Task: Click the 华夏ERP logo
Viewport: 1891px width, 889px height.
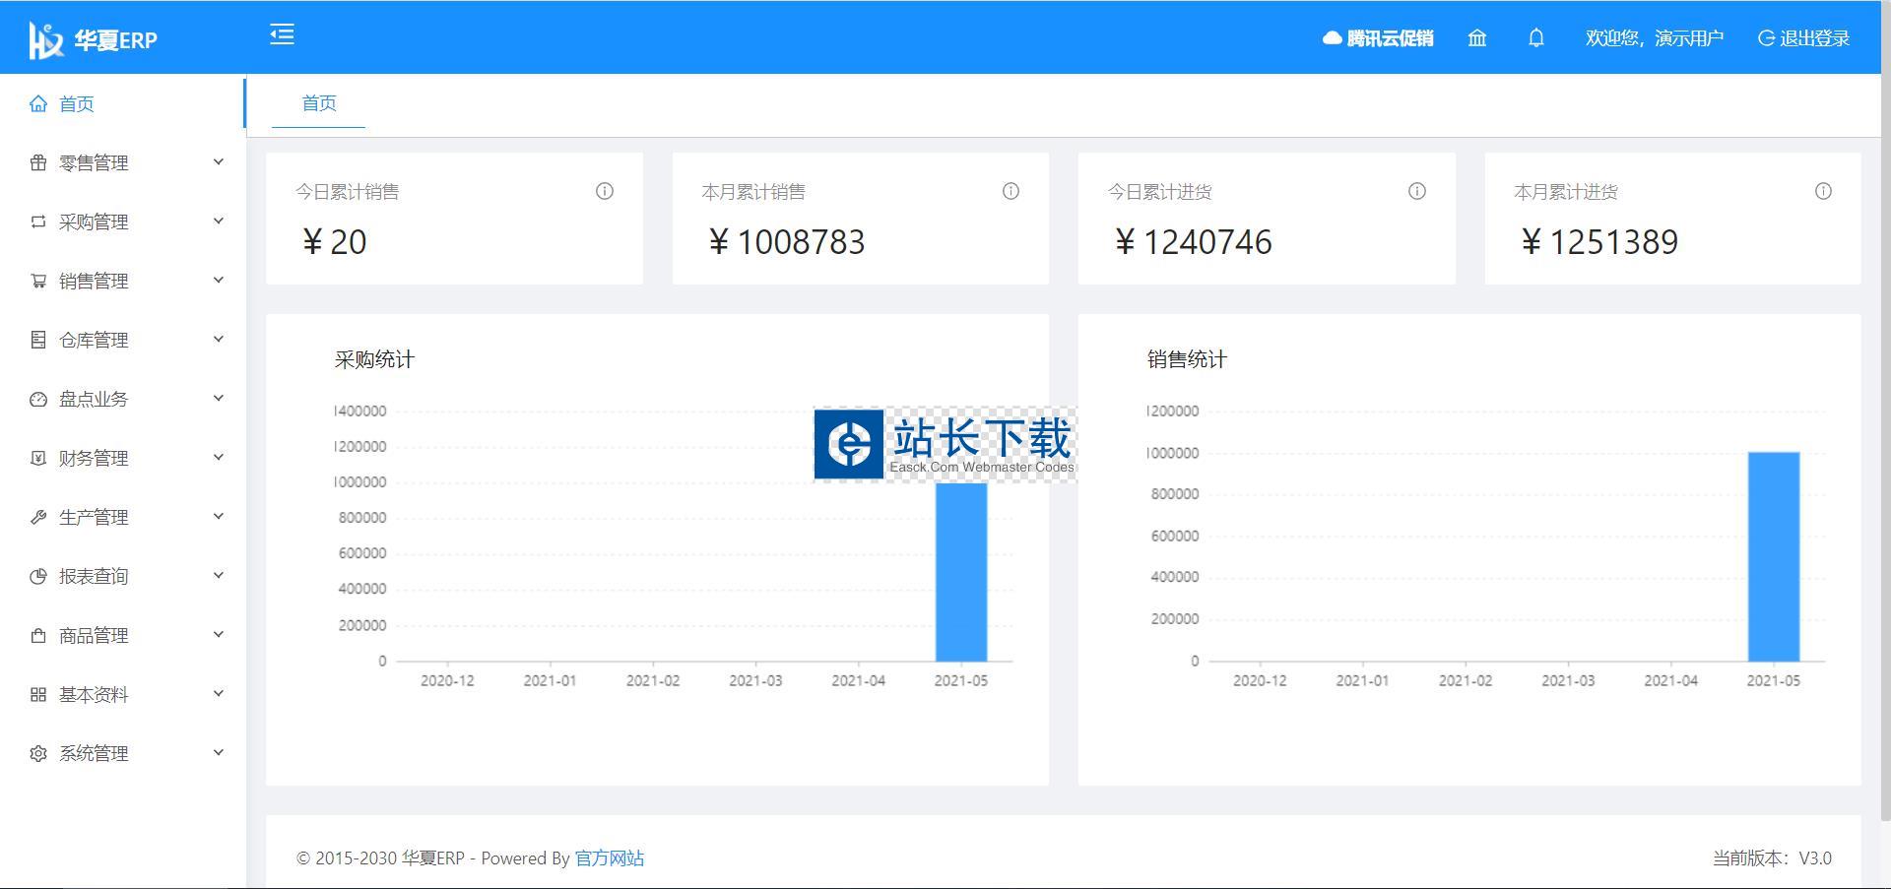Action: point(94,39)
